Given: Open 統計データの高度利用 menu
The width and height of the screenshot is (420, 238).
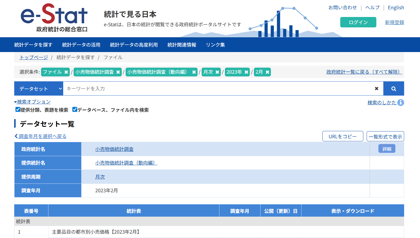Looking at the screenshot, I should (134, 45).
